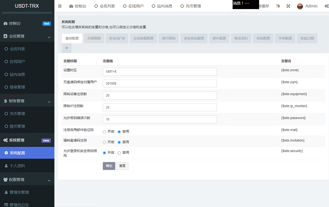Open the 邮件配置 tab
Viewport: 329px width, 207px height.
tap(219, 38)
